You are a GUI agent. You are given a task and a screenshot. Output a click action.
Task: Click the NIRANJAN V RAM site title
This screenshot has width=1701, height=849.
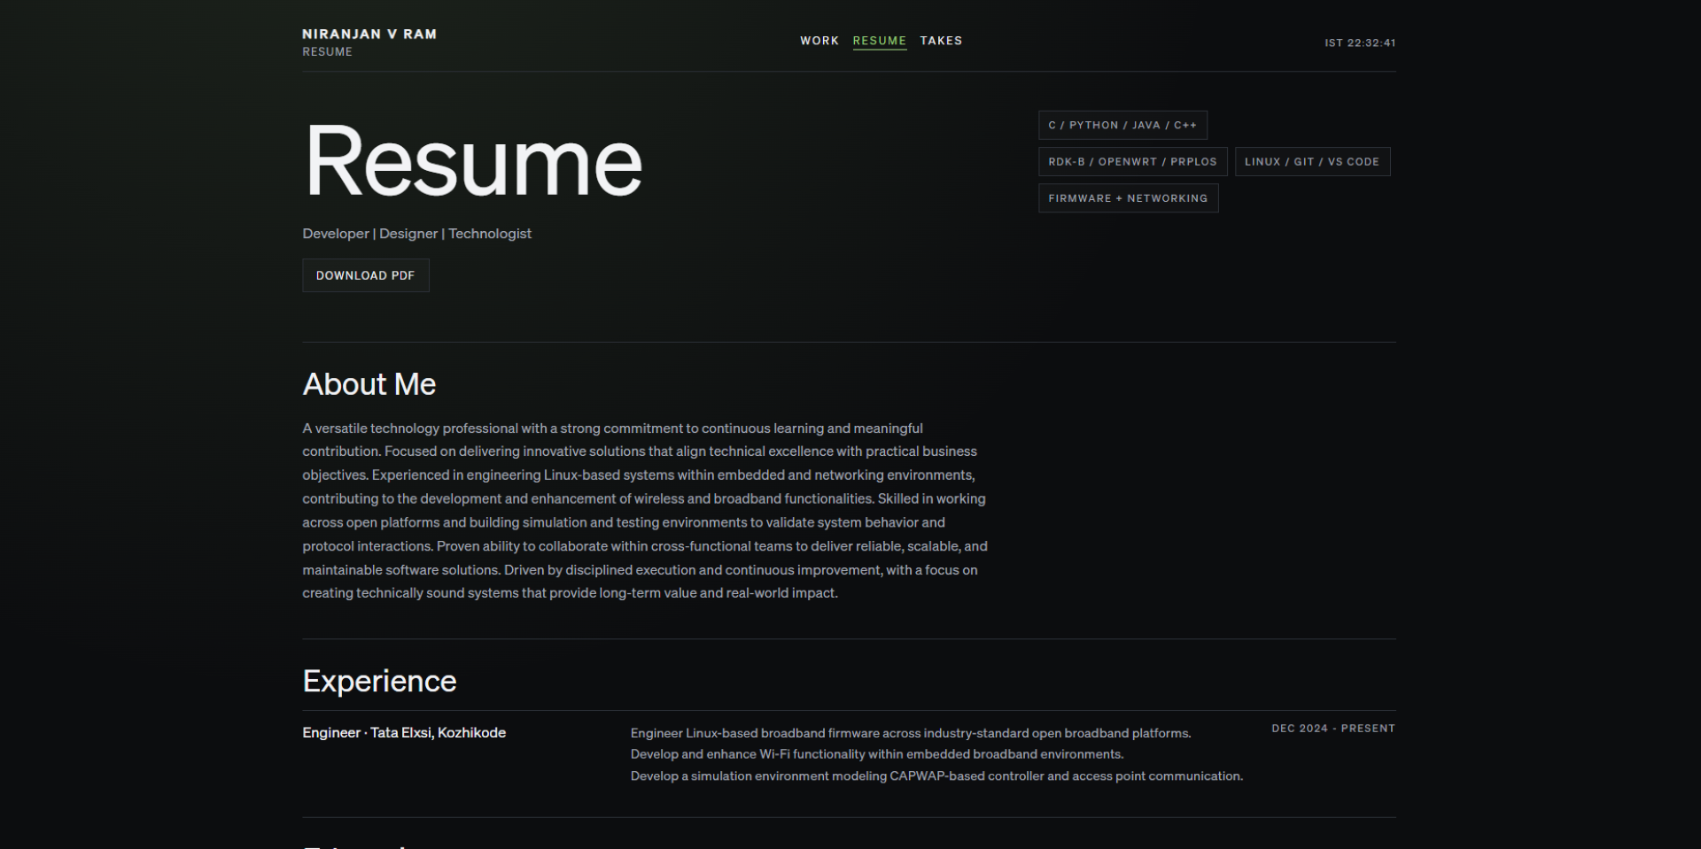pos(369,33)
